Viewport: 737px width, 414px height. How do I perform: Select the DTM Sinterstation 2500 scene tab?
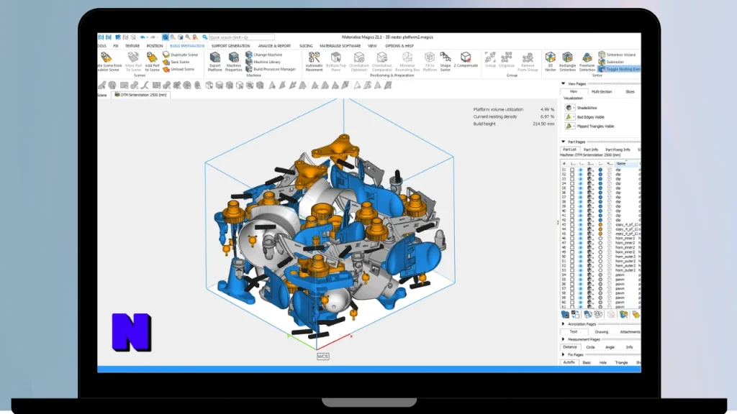pos(141,95)
